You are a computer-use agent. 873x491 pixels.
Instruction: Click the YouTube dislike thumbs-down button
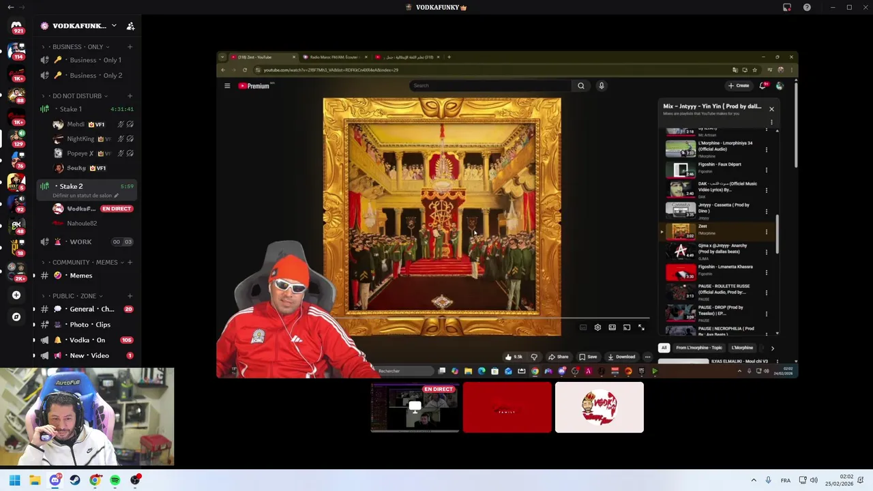pyautogui.click(x=534, y=357)
